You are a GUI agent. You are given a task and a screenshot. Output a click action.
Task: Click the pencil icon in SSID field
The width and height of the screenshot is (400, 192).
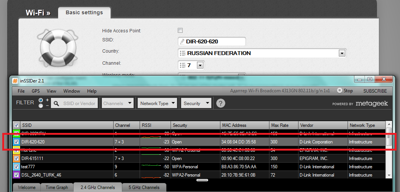(182, 41)
